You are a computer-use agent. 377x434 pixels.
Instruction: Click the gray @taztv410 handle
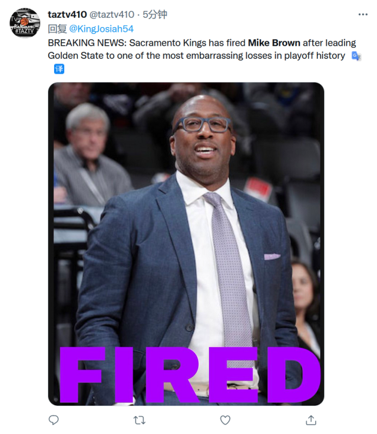pyautogui.click(x=112, y=14)
